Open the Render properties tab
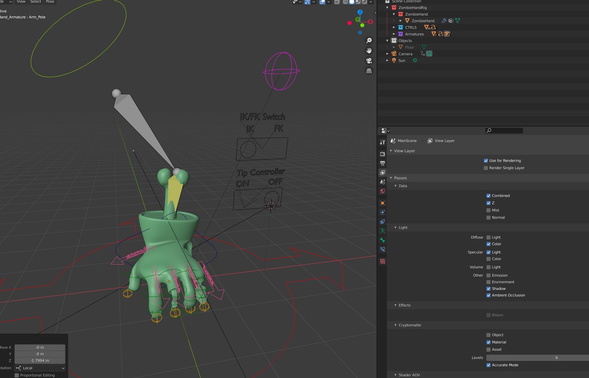This screenshot has width=589, height=378. [x=382, y=154]
